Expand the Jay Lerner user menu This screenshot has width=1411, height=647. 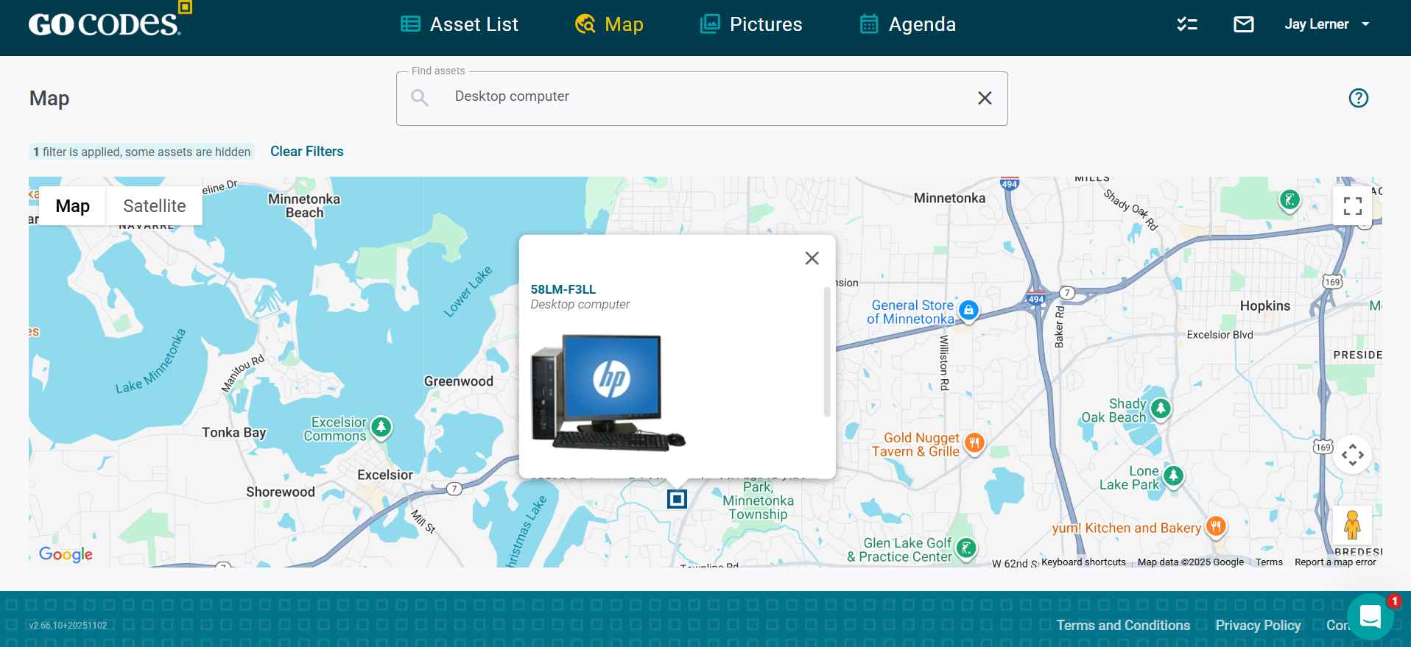click(1326, 24)
